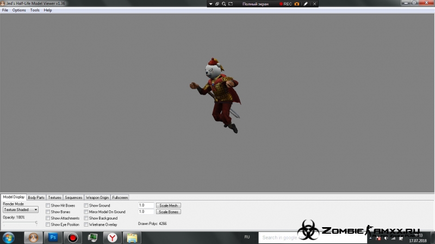The image size is (435, 244).
Task: Open the Options menu
Action: tap(19, 10)
